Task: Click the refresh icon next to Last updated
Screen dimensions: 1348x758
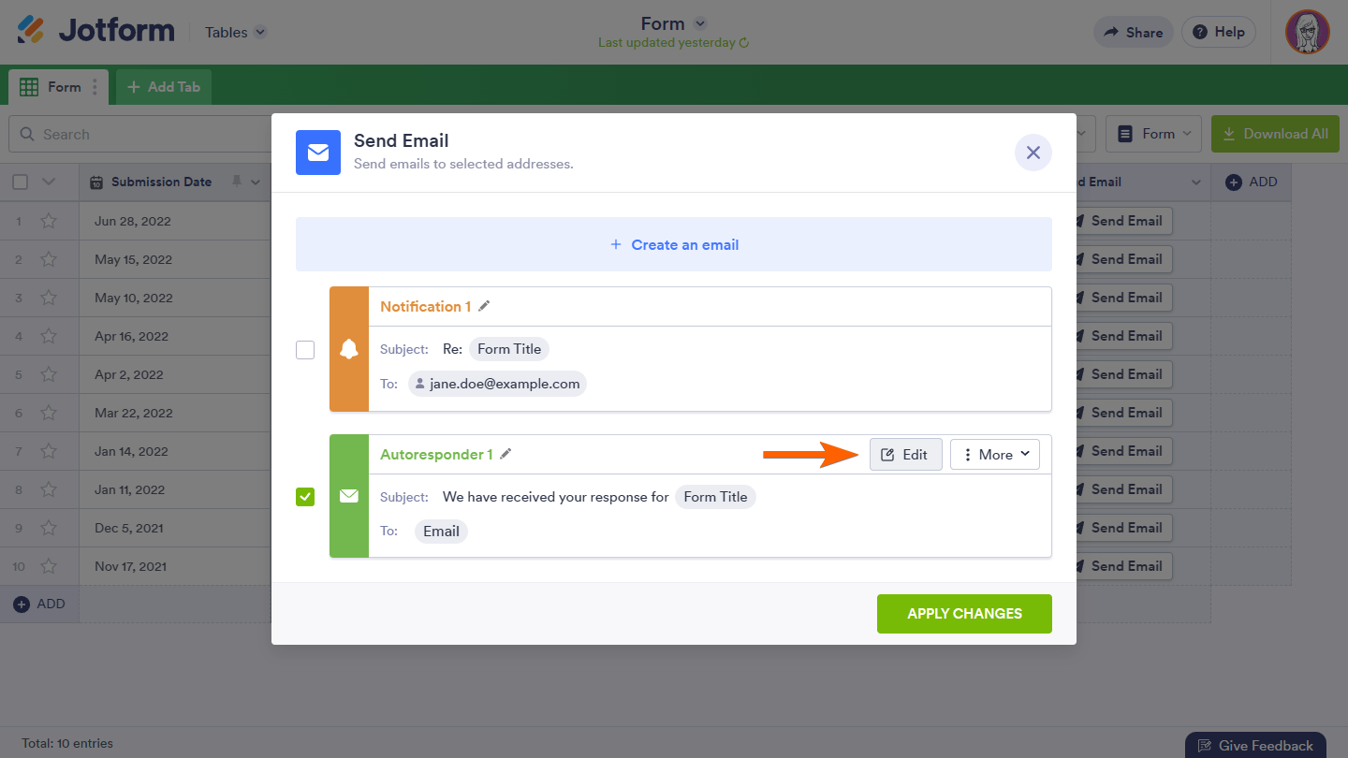Action: point(744,43)
